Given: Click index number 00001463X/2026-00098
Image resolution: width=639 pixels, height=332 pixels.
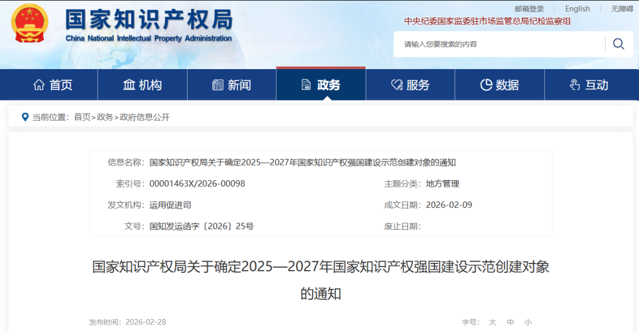Looking at the screenshot, I should pyautogui.click(x=197, y=184).
